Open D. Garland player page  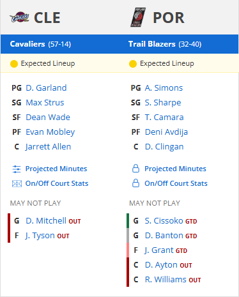click(x=46, y=88)
